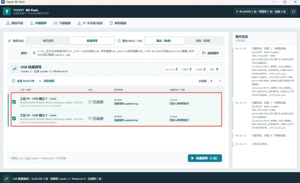Screen dimensions: 300x183
Task: Click the green RockUSB status dot
Action: (x=237, y=12)
